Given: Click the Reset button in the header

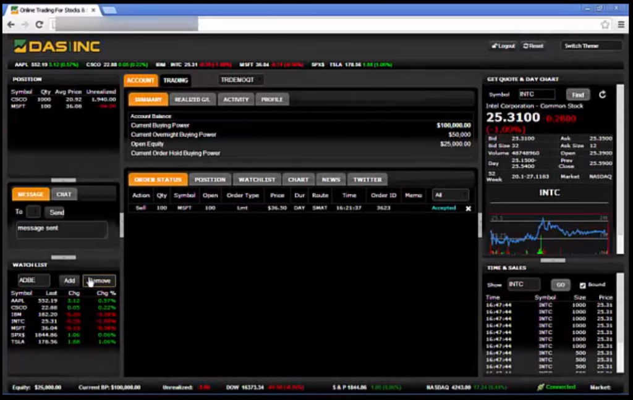Looking at the screenshot, I should pos(533,46).
